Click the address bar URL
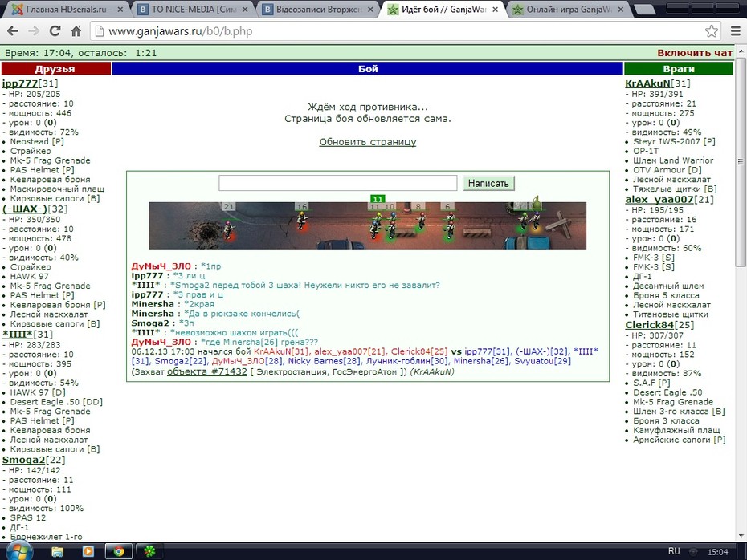This screenshot has width=747, height=560. 180,31
